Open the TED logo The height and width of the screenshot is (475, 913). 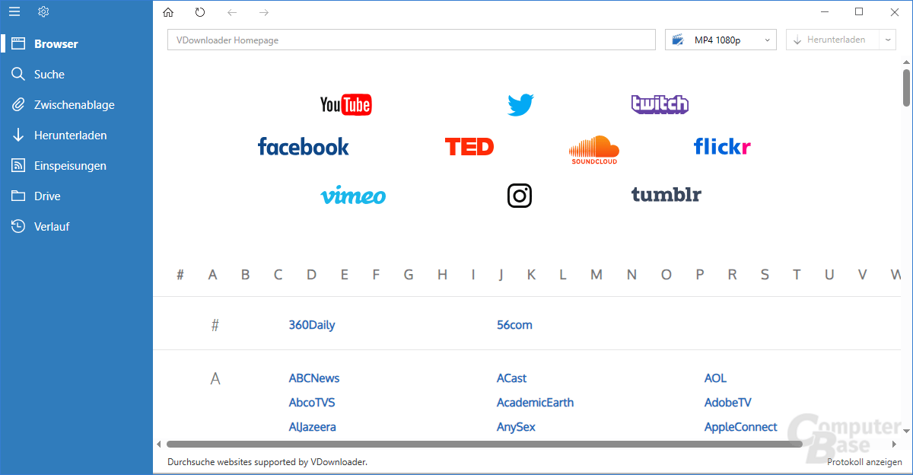pyautogui.click(x=469, y=146)
